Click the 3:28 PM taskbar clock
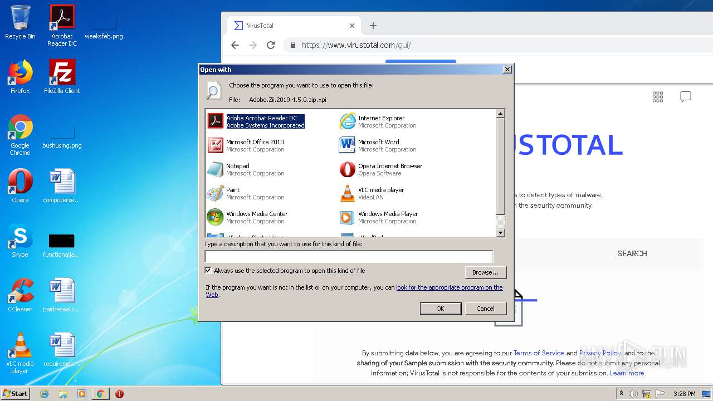This screenshot has width=713, height=401. pos(684,394)
